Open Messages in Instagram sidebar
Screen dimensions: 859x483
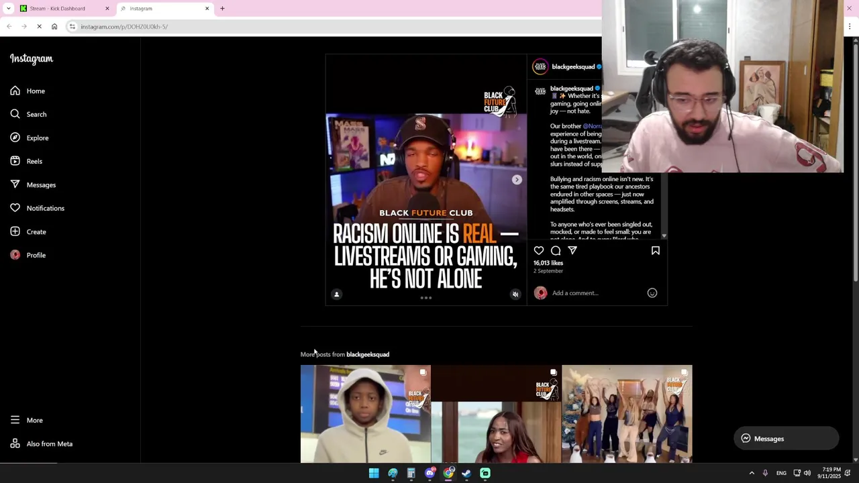pos(33,185)
